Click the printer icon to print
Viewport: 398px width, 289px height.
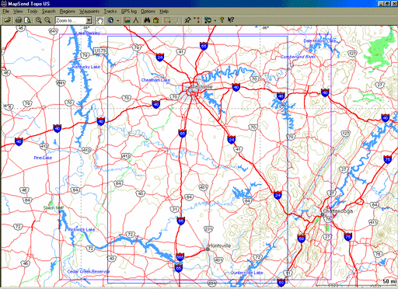19,20
